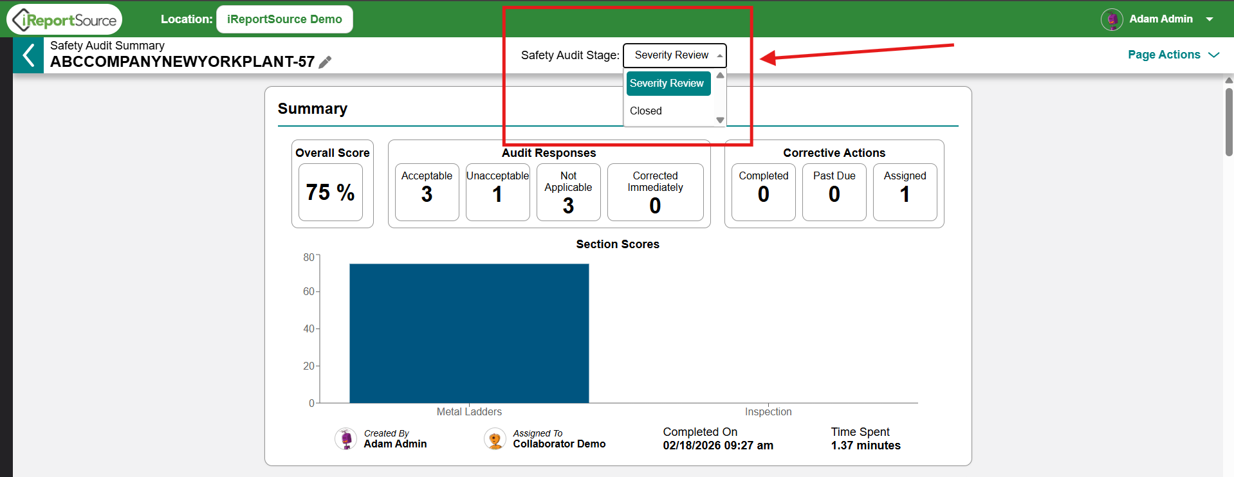Screen dimensions: 1234x477
Task: Open Adam Admin user menu arrow
Action: 1210,19
